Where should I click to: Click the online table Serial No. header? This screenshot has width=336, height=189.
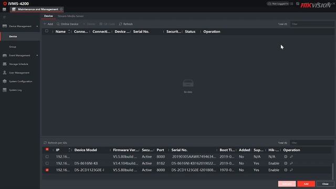[180, 150]
